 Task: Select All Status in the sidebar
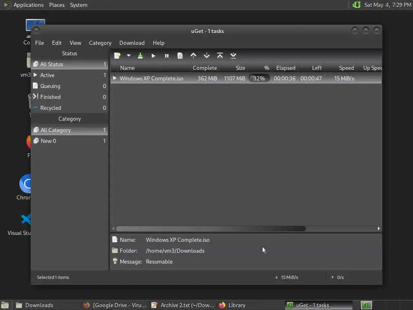point(69,64)
